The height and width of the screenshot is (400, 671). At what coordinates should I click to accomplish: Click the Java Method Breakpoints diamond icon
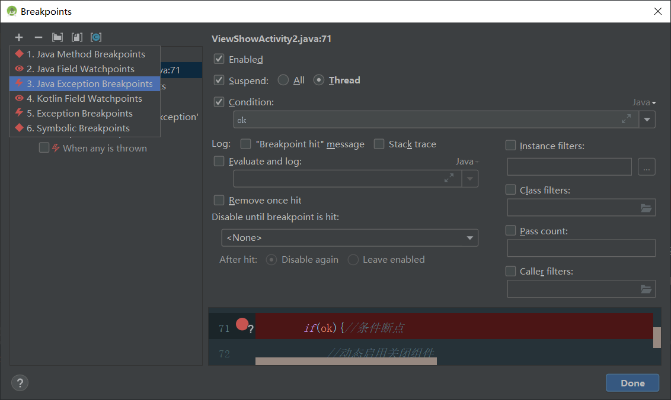pos(19,54)
